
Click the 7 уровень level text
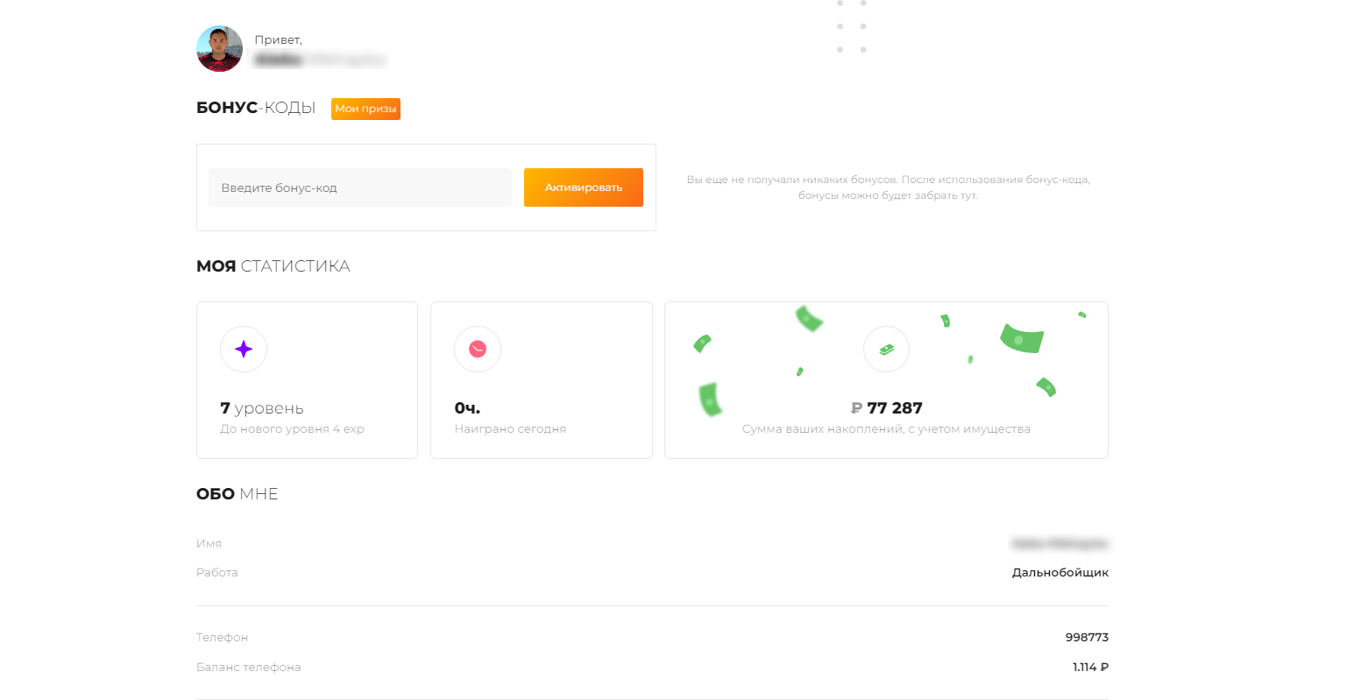[x=262, y=408]
